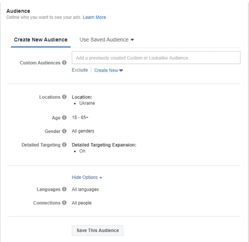The image size is (249, 242).
Task: Expand the Create New dropdown
Action: point(108,70)
